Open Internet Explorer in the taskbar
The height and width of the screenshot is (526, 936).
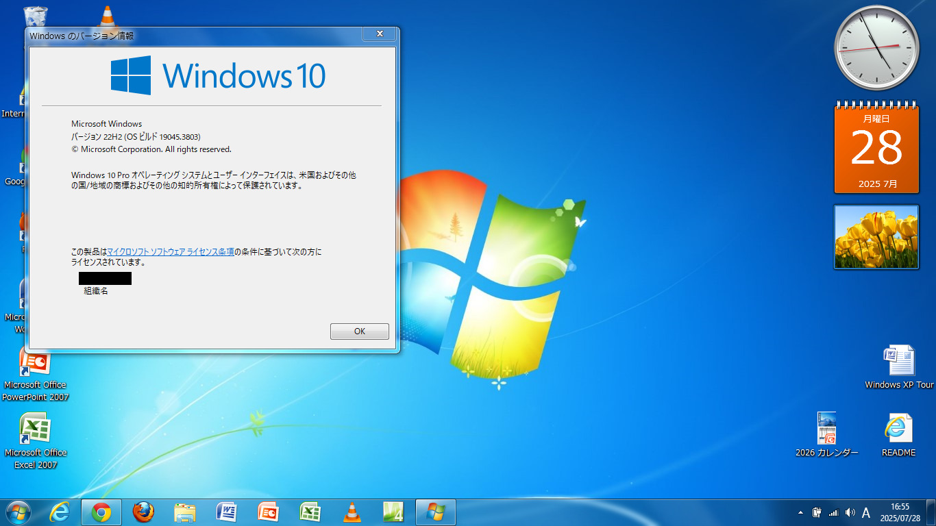tap(60, 512)
